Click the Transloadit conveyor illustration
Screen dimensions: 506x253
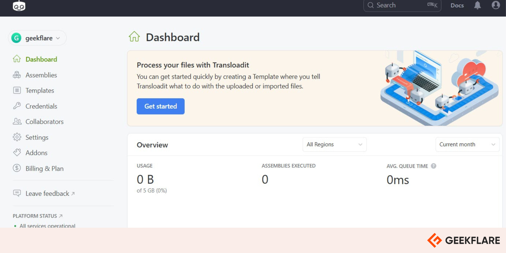click(x=440, y=88)
